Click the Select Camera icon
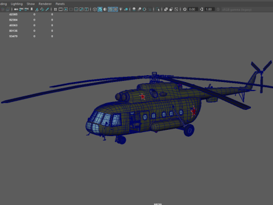 pyautogui.click(x=16, y=9)
